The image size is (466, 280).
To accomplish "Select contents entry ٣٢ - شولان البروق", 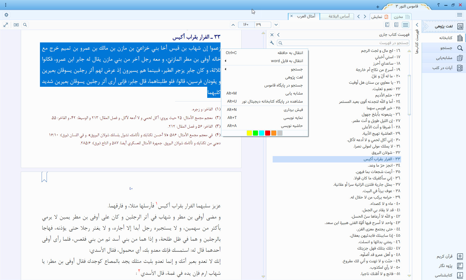I will tap(386, 152).
